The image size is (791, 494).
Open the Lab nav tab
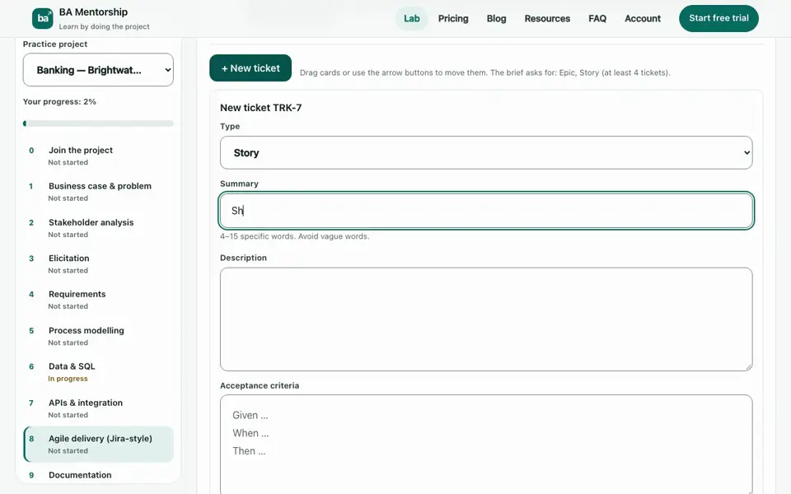[412, 19]
